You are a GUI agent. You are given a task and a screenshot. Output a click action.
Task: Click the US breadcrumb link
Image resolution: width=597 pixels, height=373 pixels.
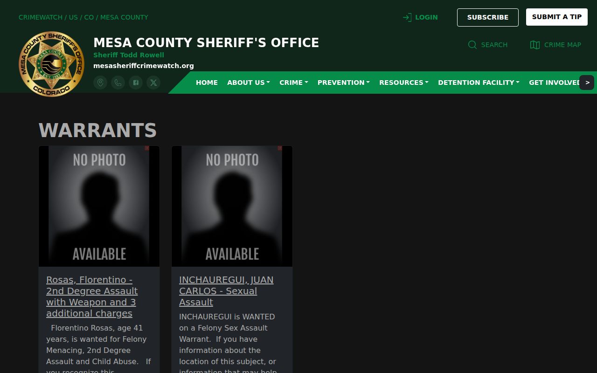tap(73, 17)
